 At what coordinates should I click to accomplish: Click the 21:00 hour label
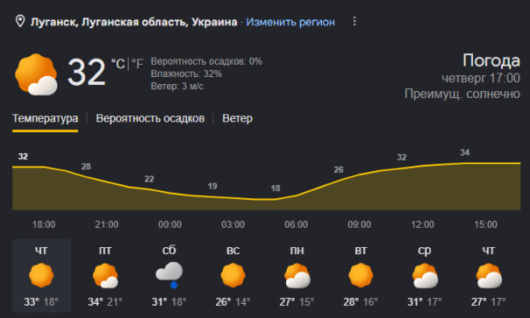click(107, 224)
